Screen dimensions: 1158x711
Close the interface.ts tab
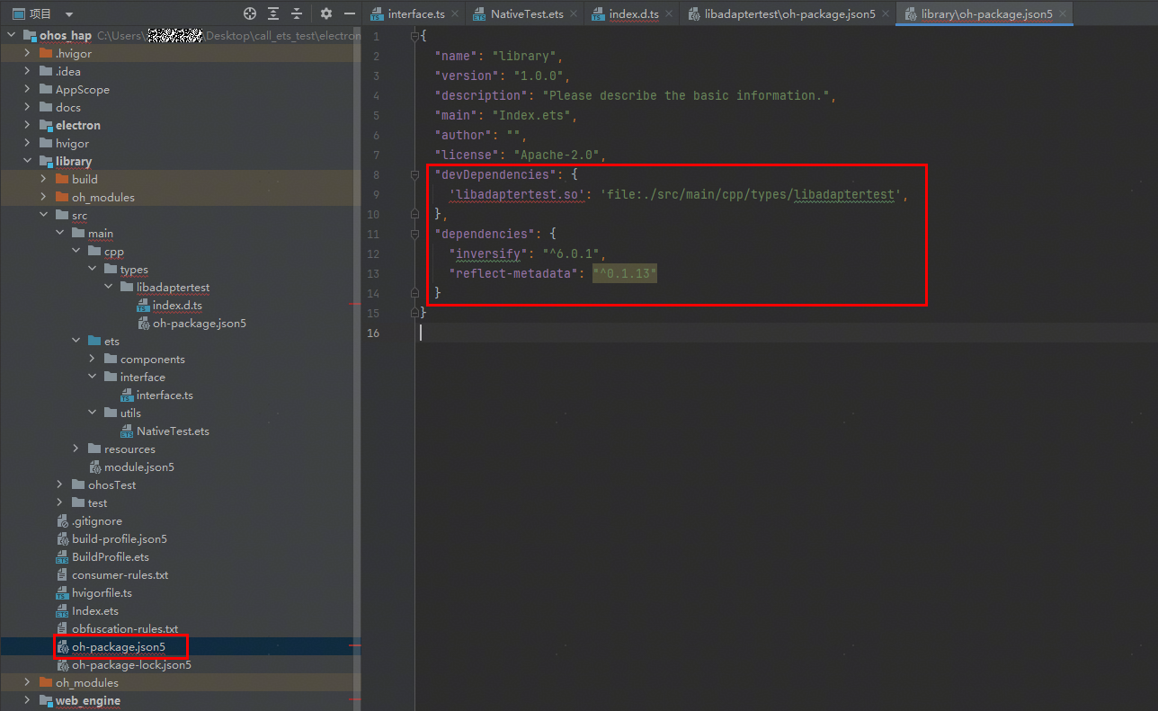[454, 13]
